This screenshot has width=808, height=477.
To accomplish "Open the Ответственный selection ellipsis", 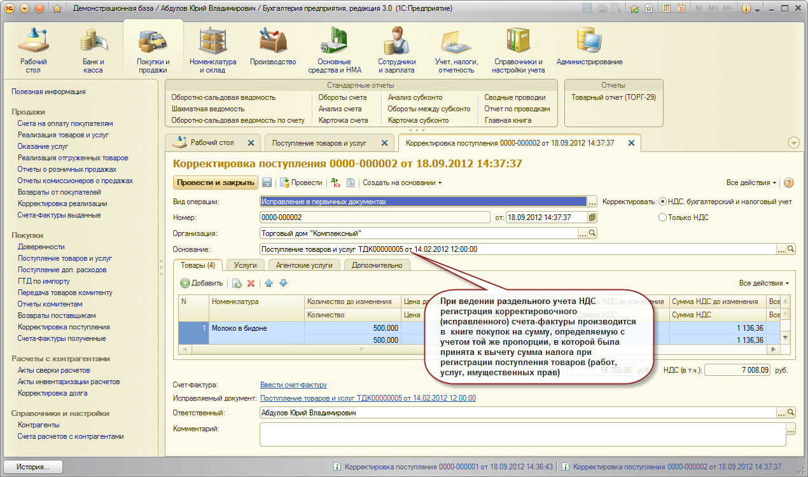I will click(x=781, y=413).
